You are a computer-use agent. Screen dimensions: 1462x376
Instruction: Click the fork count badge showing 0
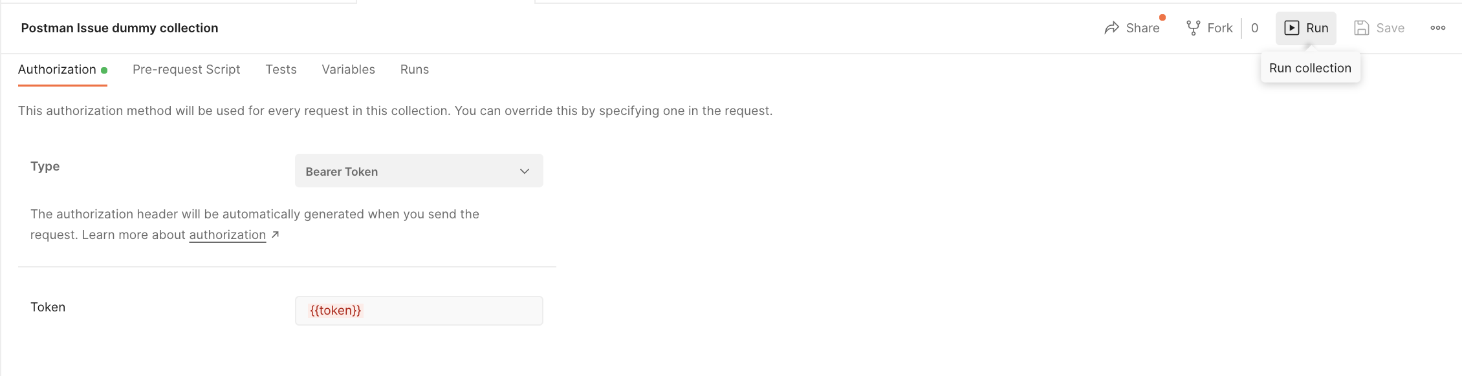(x=1254, y=28)
